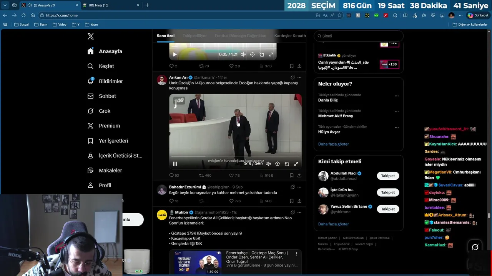Repost the Arıkan Arı post with 460 reposts

pos(205,175)
